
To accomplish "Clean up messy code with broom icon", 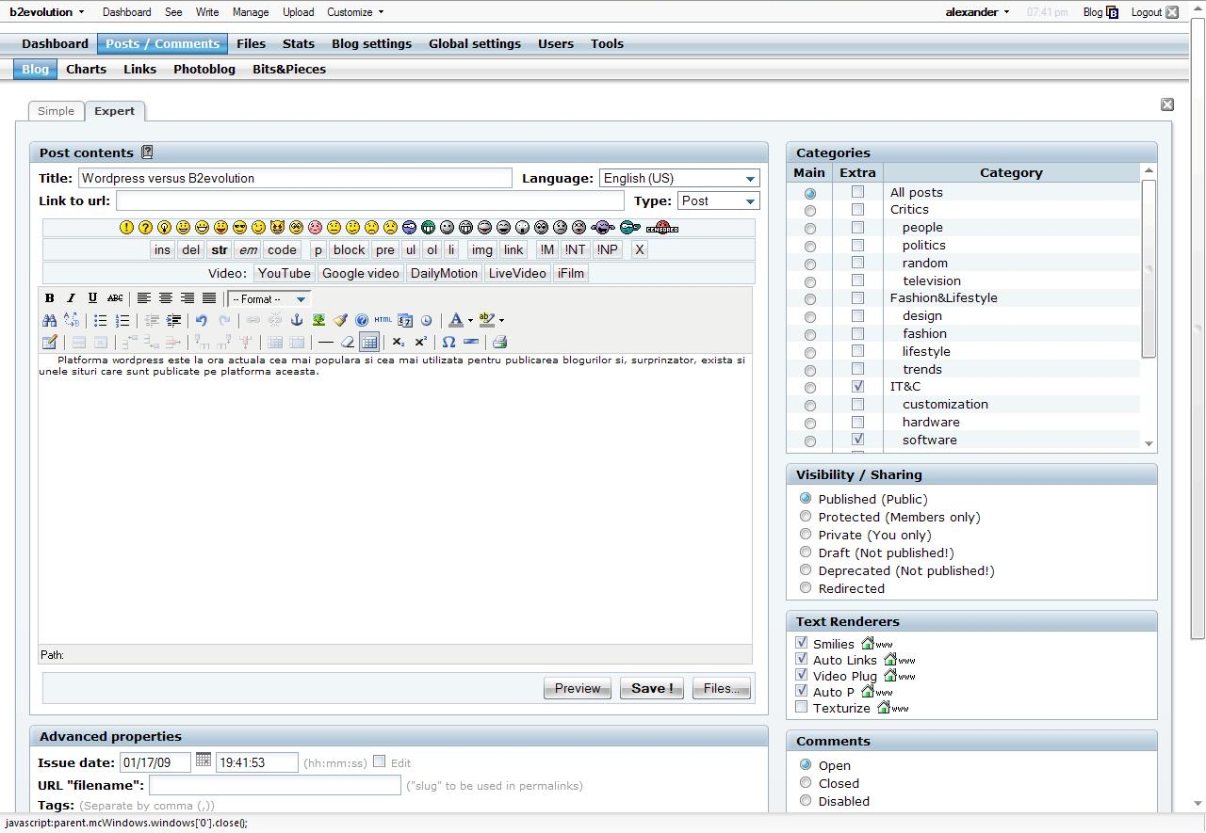I will 341,320.
